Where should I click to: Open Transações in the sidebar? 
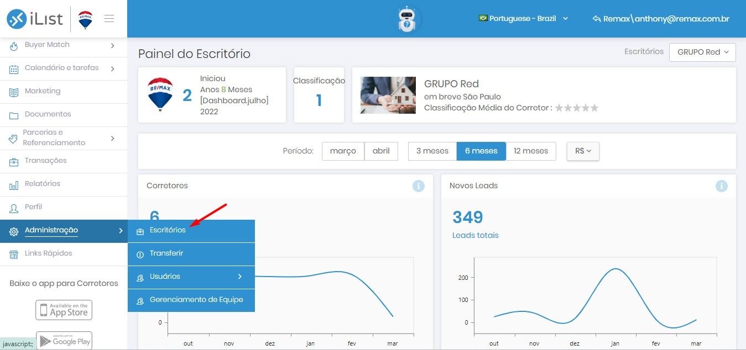pyautogui.click(x=64, y=161)
